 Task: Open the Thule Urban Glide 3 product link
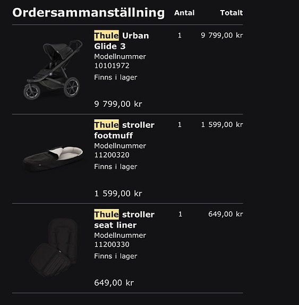(x=122, y=41)
